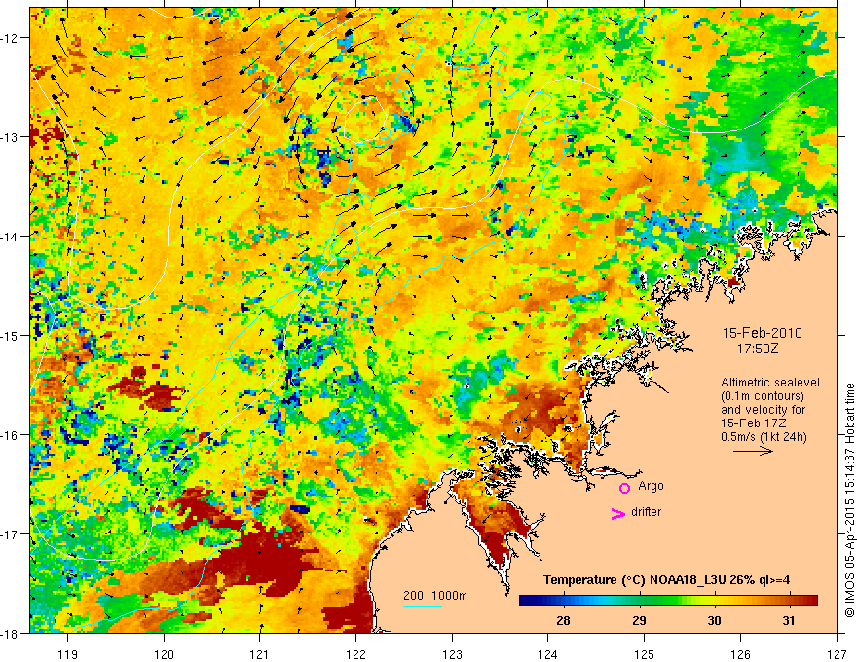Screen dimensions: 857x662
Task: Click the magenta drifter arrow symbol
Action: pyautogui.click(x=617, y=513)
